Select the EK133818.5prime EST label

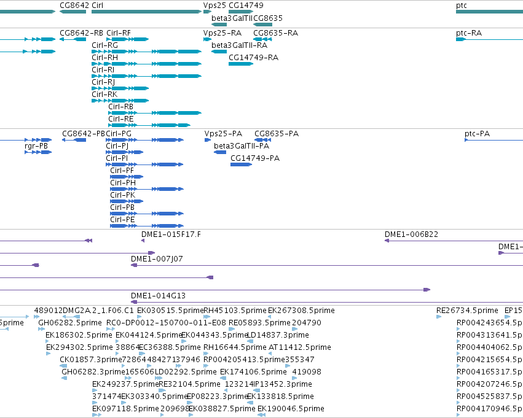[280, 397]
